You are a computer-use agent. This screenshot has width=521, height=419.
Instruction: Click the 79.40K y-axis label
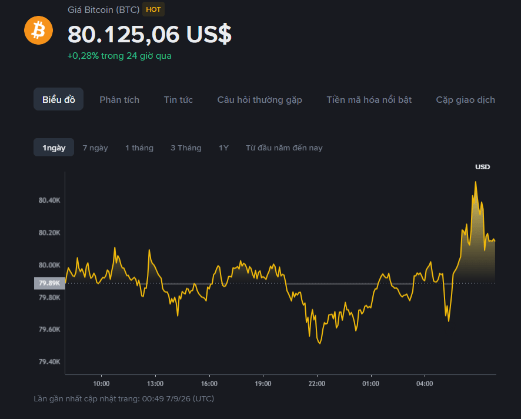[49, 361]
